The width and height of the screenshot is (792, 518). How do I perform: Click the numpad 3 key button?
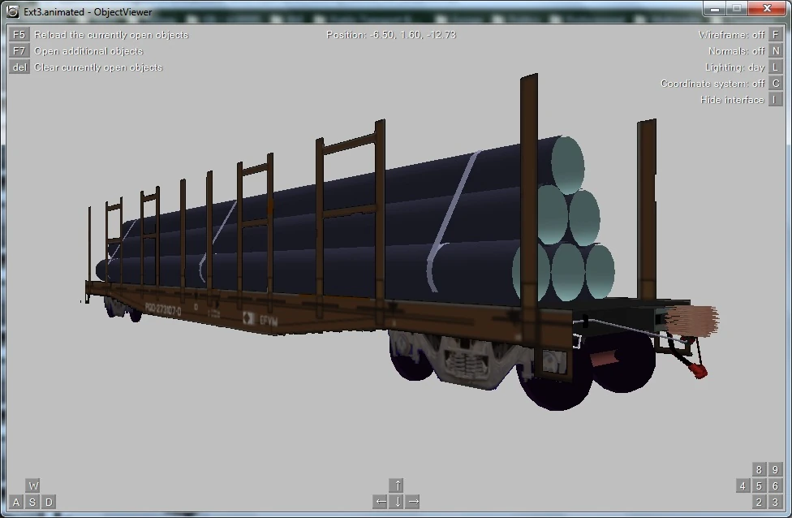(775, 502)
